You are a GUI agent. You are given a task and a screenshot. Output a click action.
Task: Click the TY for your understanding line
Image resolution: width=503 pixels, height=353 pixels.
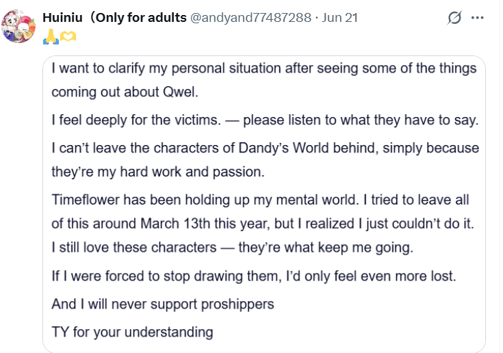[x=132, y=332]
